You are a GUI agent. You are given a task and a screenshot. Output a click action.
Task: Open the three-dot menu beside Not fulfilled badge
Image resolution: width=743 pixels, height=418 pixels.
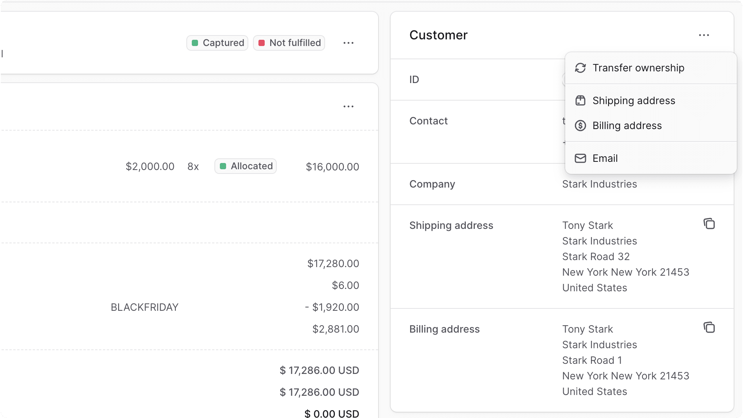pos(348,43)
